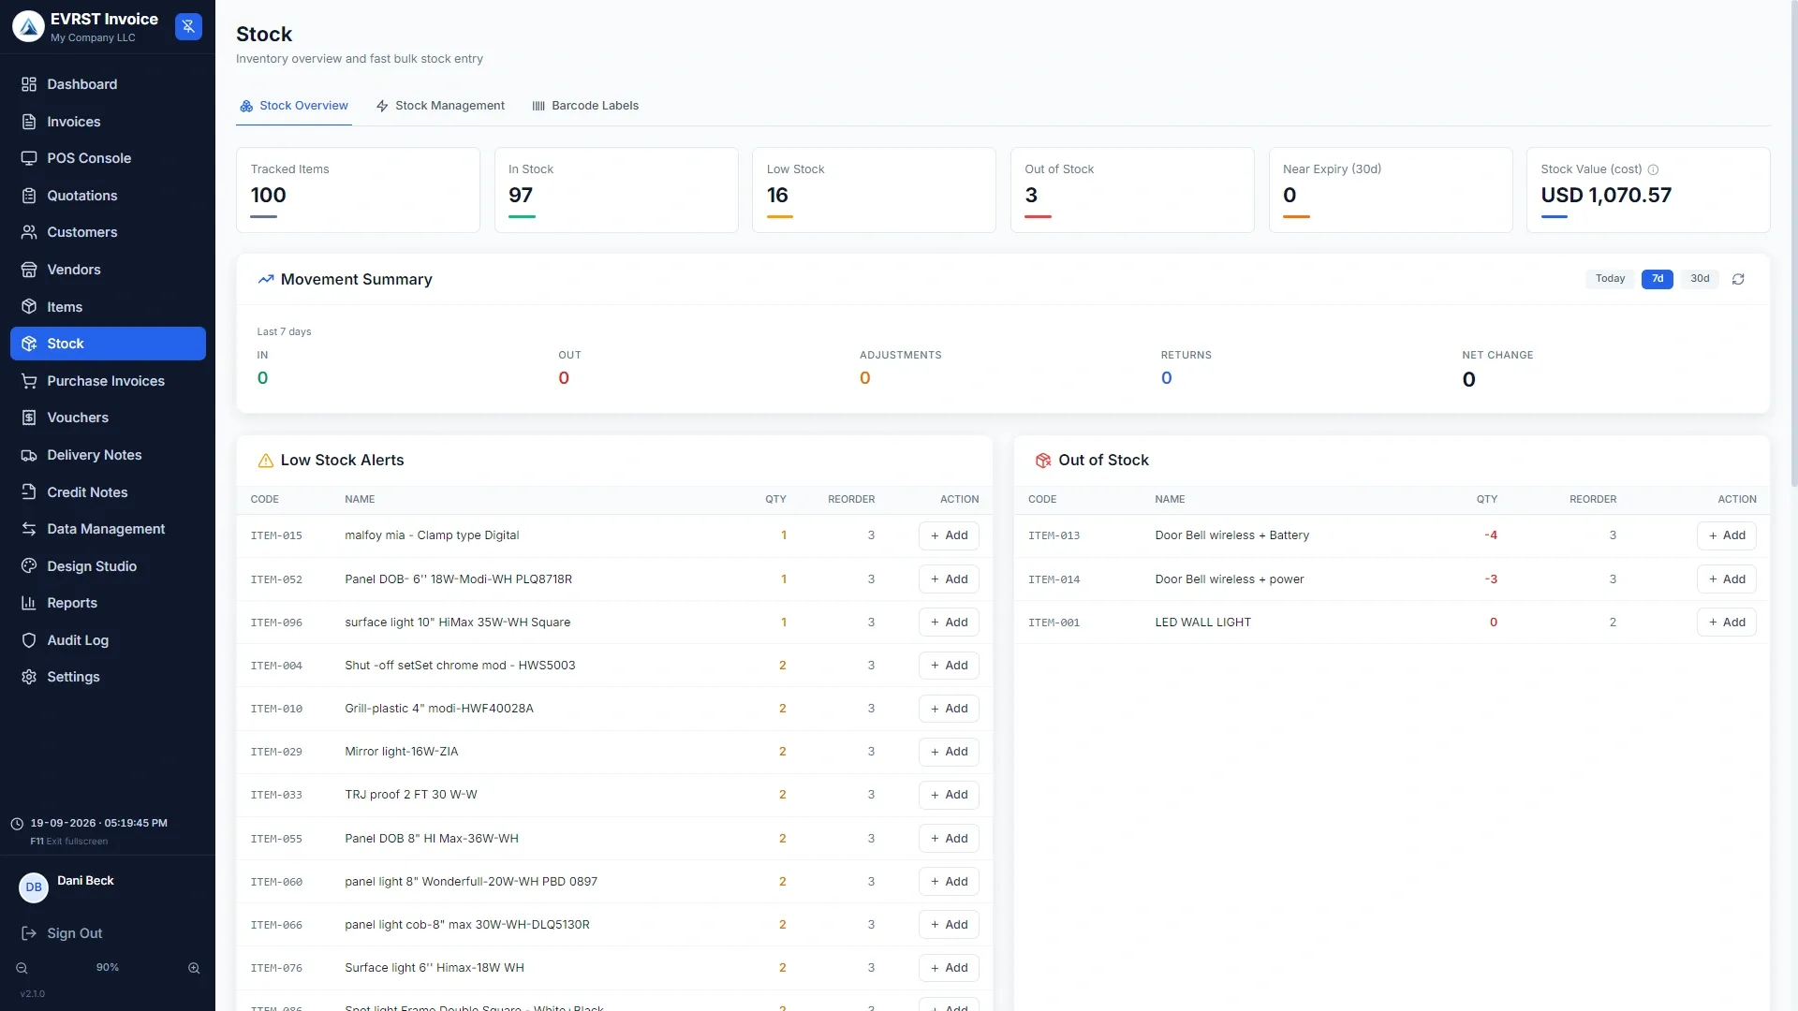Click the Settings gear icon
1798x1011 pixels.
point(29,677)
